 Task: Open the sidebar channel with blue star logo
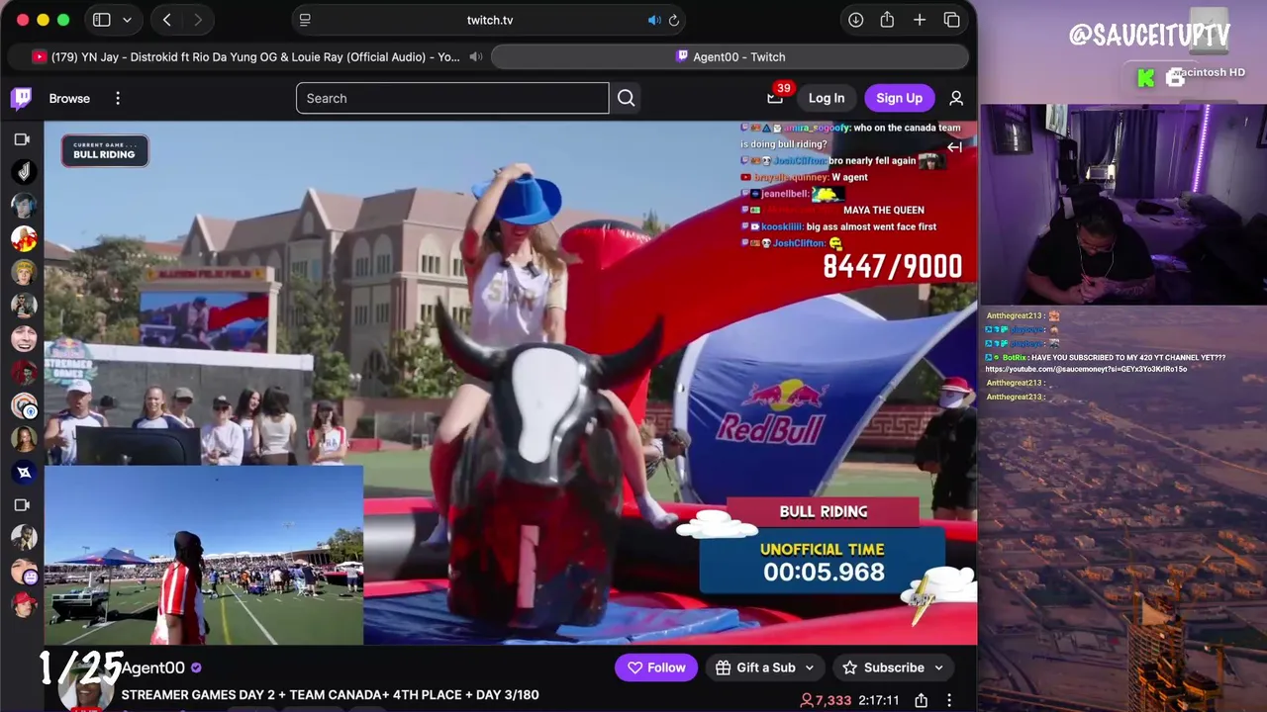click(x=24, y=472)
